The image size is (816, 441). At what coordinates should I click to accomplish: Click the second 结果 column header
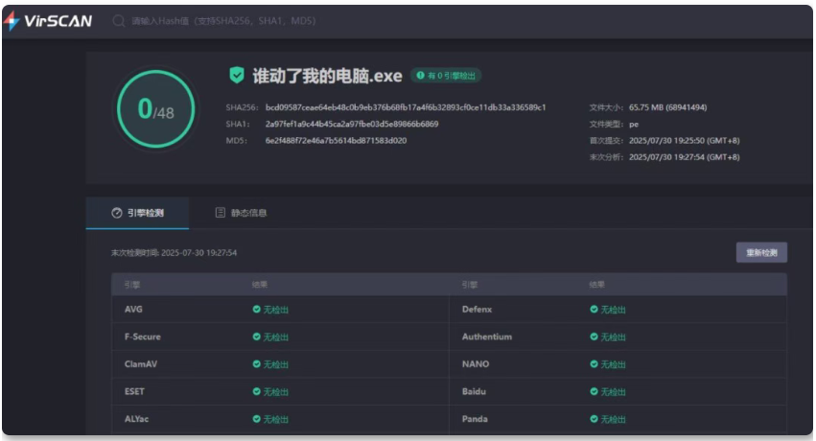tap(597, 285)
